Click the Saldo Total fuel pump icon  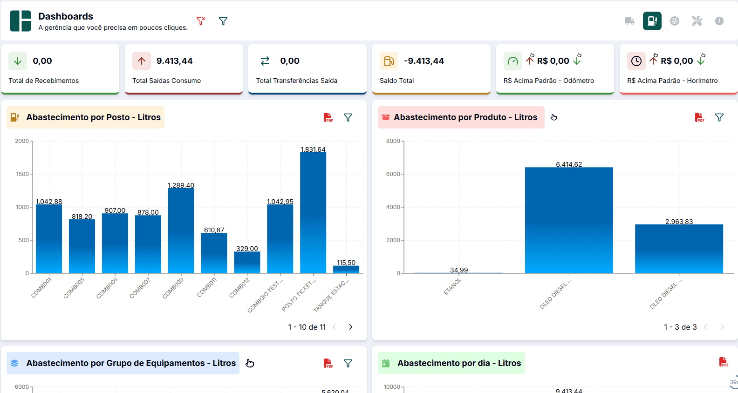(x=389, y=61)
